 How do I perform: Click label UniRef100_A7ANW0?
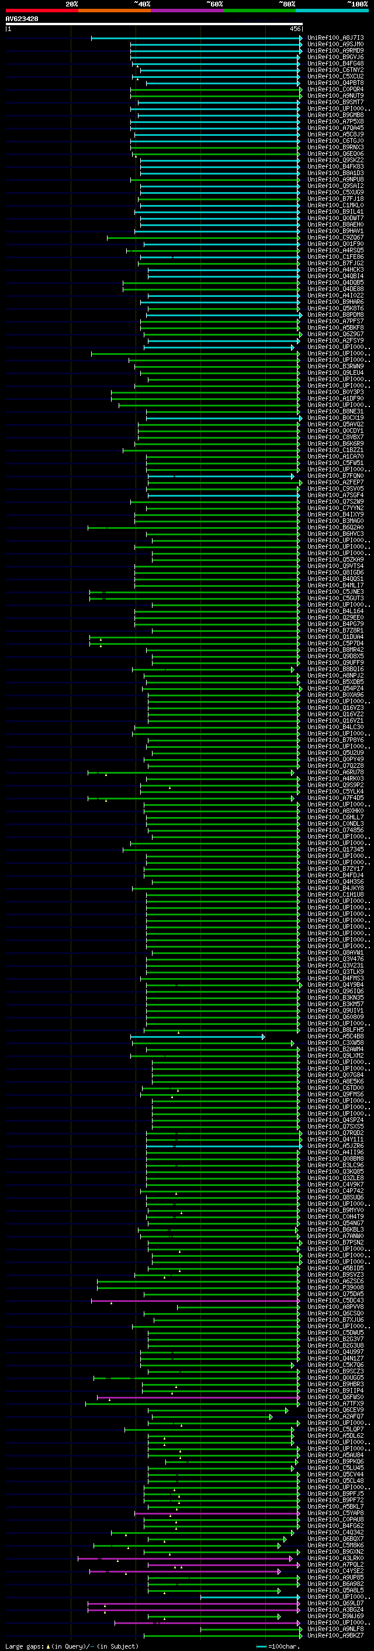(x=335, y=1236)
